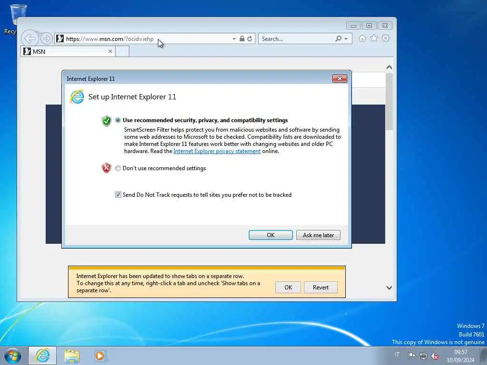Click OK in the tabs notification bar
The width and height of the screenshot is (487, 365).
point(288,288)
